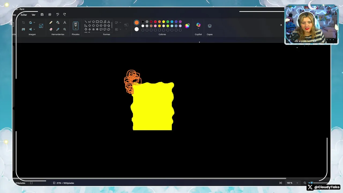Pick the red color swatch
Image resolution: width=343 pixels, height=193 pixels.
pyautogui.click(x=155, y=22)
